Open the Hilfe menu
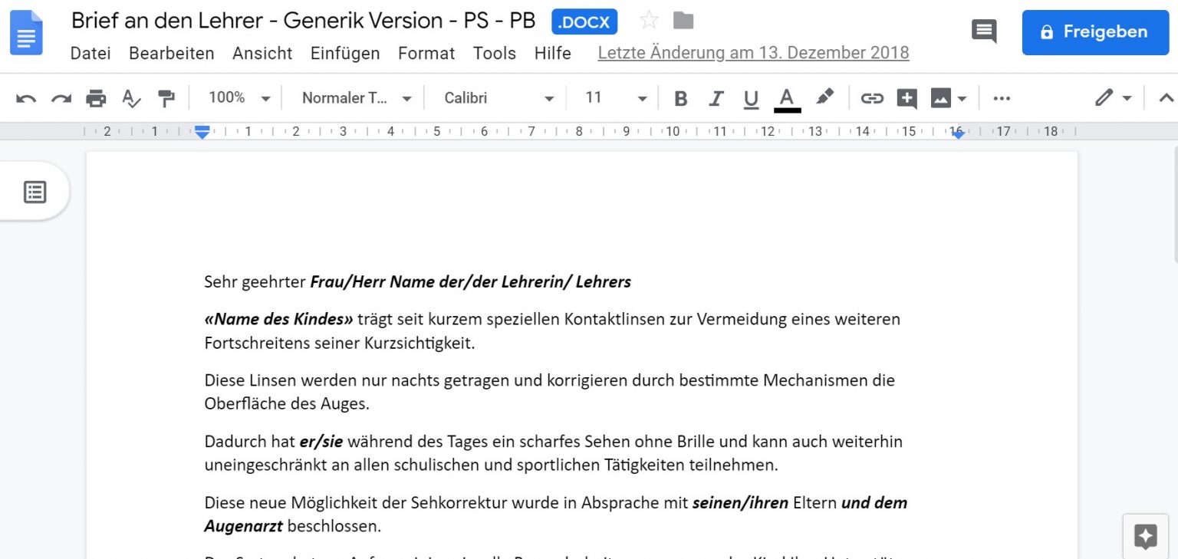This screenshot has width=1178, height=559. (x=553, y=53)
